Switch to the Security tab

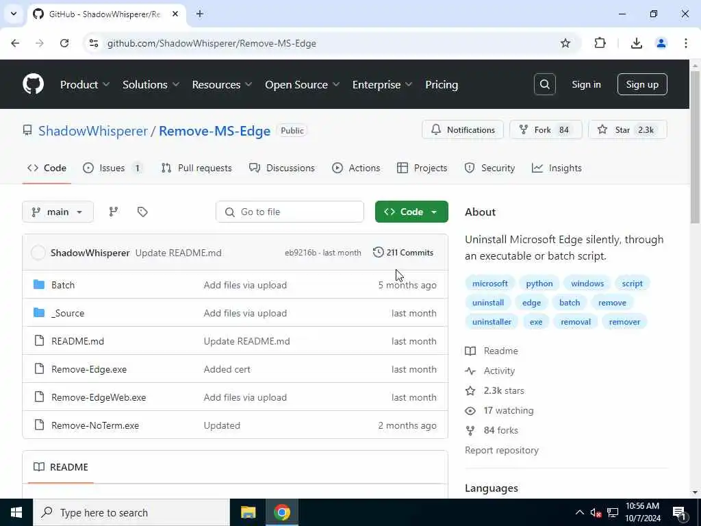[x=490, y=168]
